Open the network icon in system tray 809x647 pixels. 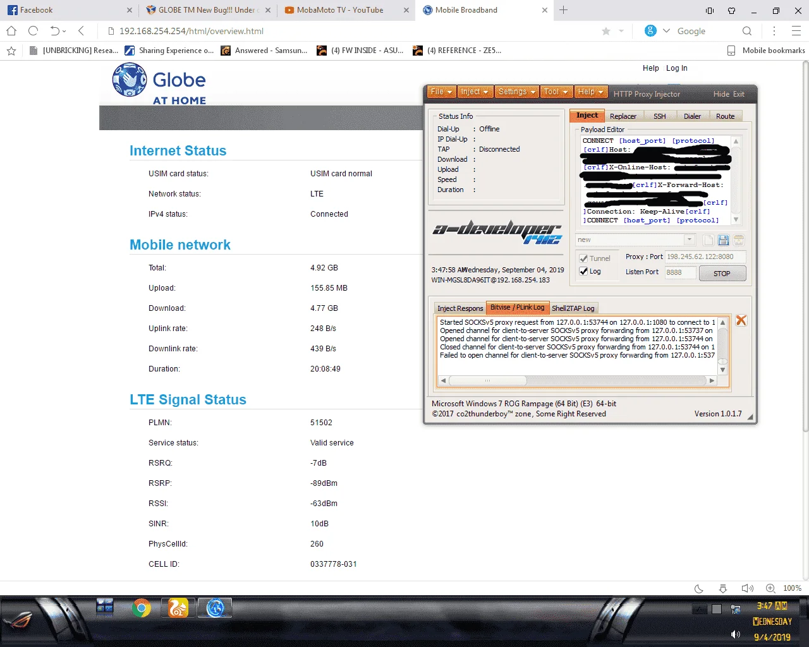736,609
